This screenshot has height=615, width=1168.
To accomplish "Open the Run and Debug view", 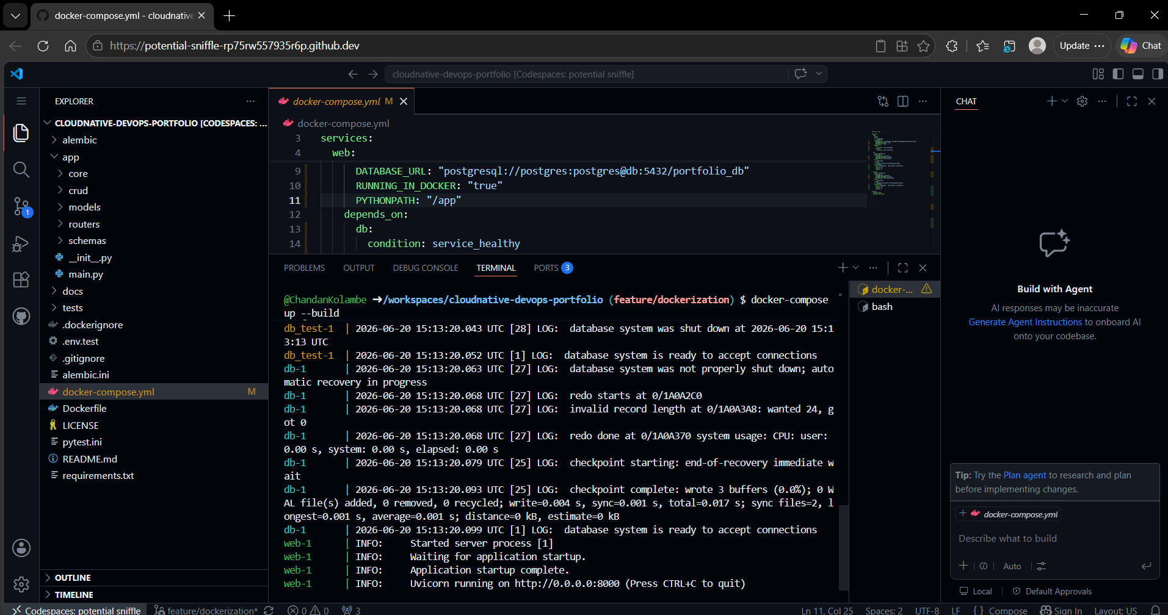I will click(x=21, y=243).
